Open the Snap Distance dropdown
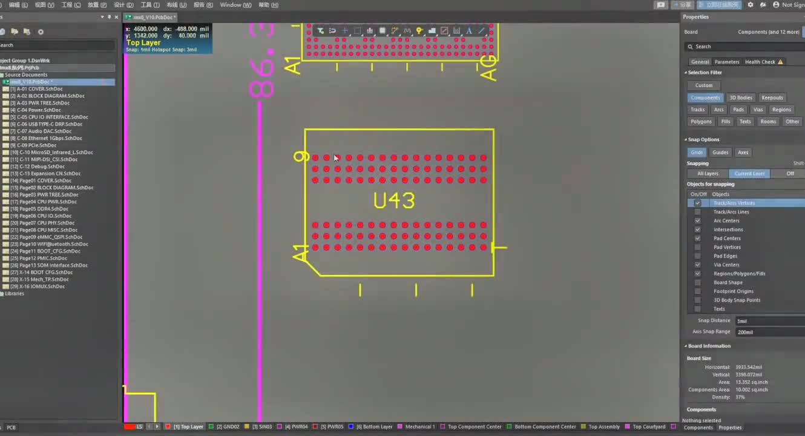The image size is (805, 436). [769, 321]
